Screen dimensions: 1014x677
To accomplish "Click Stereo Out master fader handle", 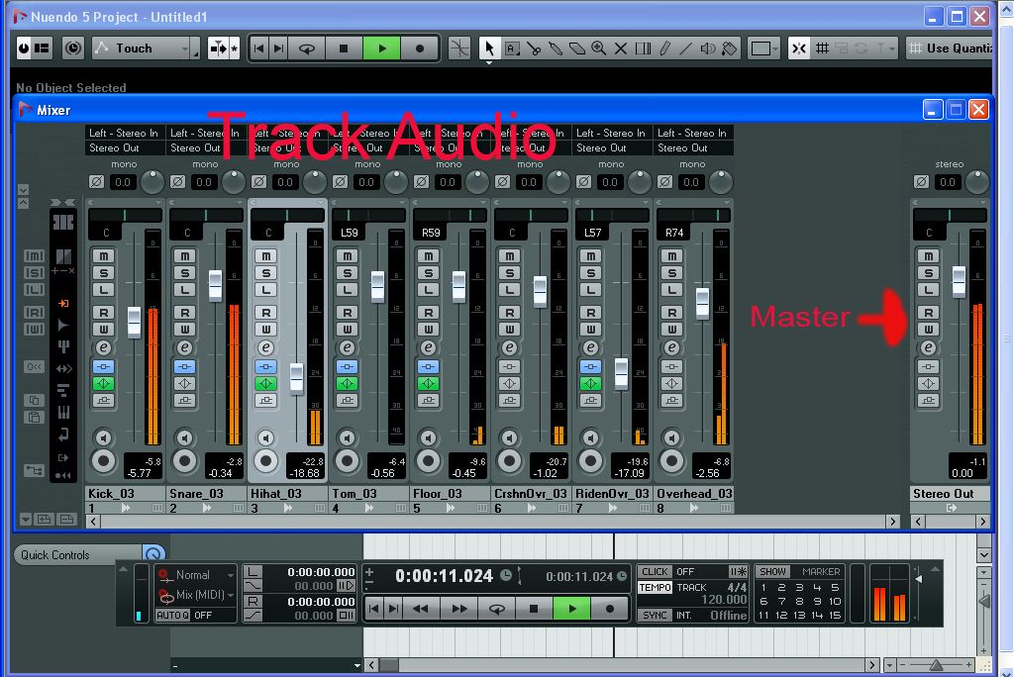I will [x=959, y=281].
